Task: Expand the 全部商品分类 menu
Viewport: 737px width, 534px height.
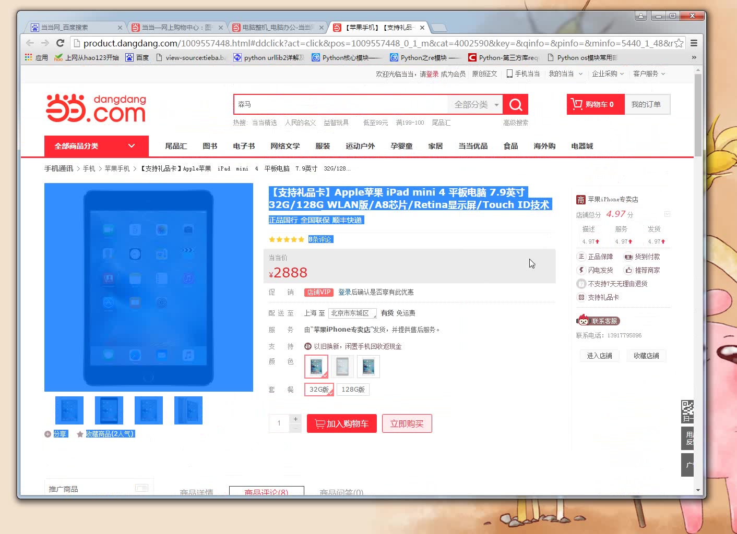Action: 97,146
